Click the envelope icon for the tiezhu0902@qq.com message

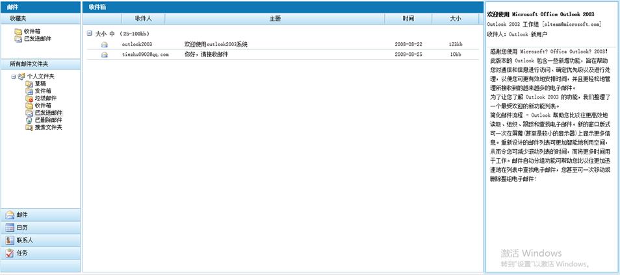point(104,55)
